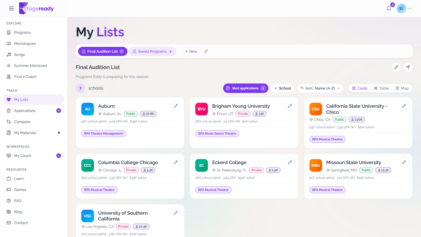Click the pencil icon next to New tab
The height and width of the screenshot is (237, 421).
coord(206,51)
